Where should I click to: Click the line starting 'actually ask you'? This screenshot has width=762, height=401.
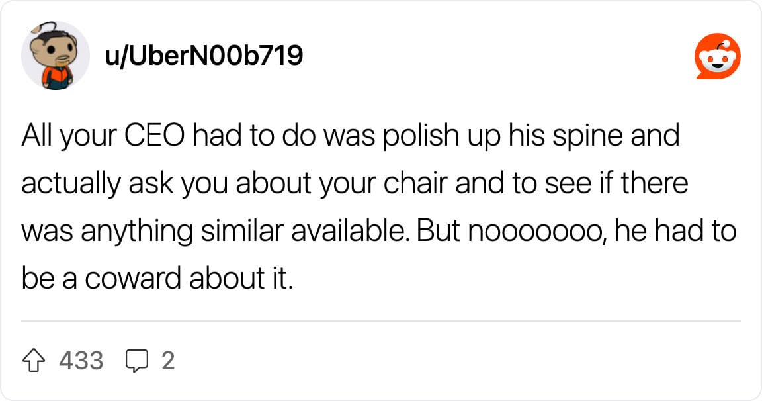point(355,183)
